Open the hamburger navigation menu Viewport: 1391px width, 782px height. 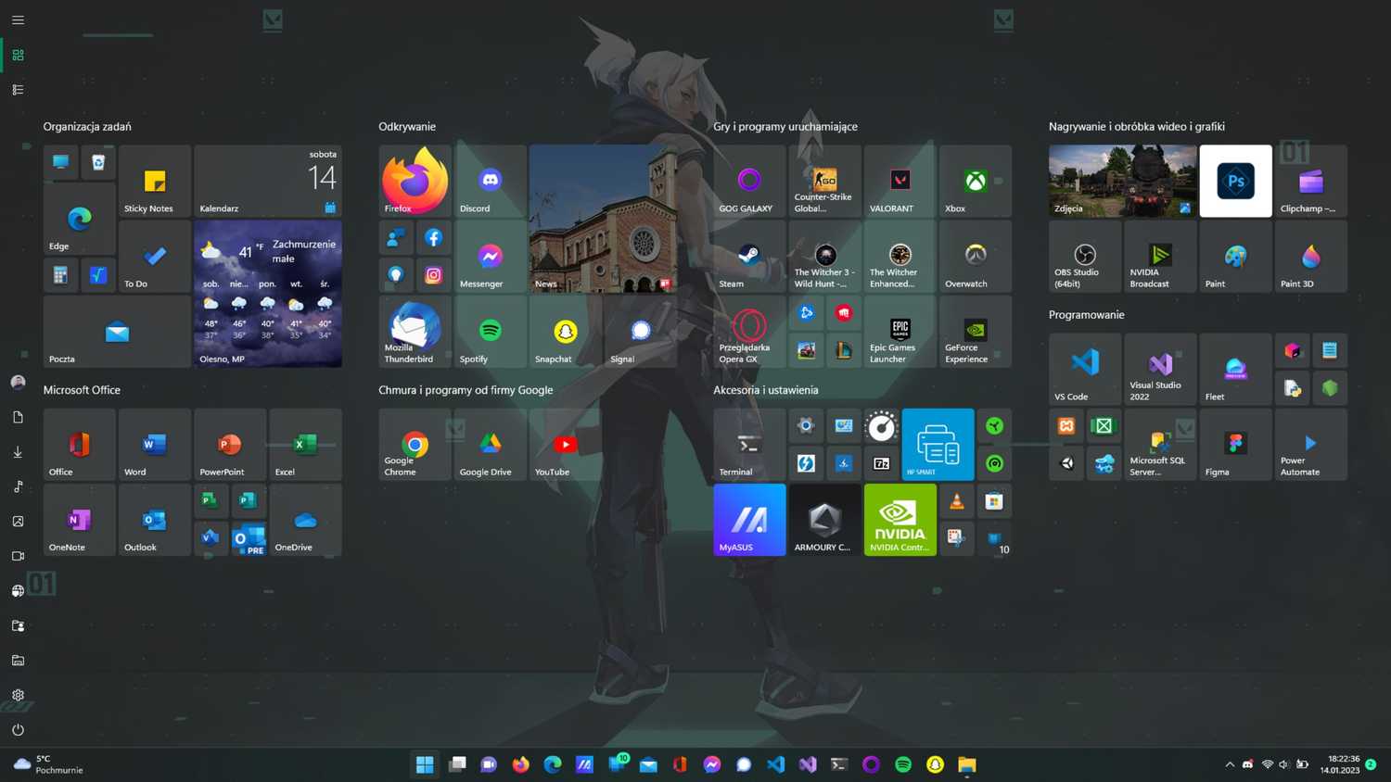pos(18,19)
